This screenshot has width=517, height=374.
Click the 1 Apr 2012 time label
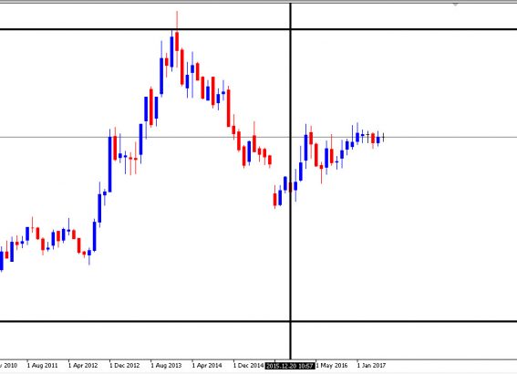click(83, 366)
